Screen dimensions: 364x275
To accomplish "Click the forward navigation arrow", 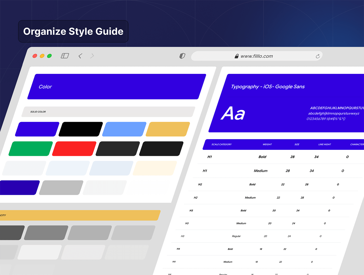I will 92,56.
